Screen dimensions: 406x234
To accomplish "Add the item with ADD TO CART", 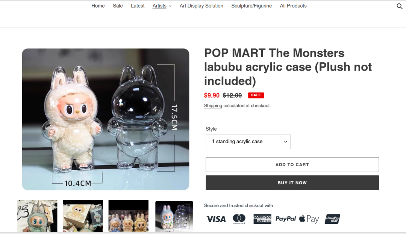I will pos(292,165).
